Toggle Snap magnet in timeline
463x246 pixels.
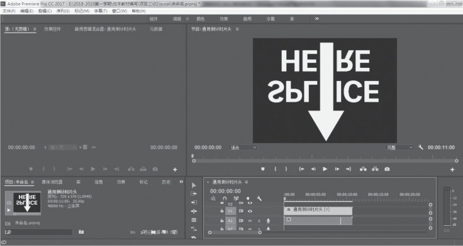coord(225,198)
